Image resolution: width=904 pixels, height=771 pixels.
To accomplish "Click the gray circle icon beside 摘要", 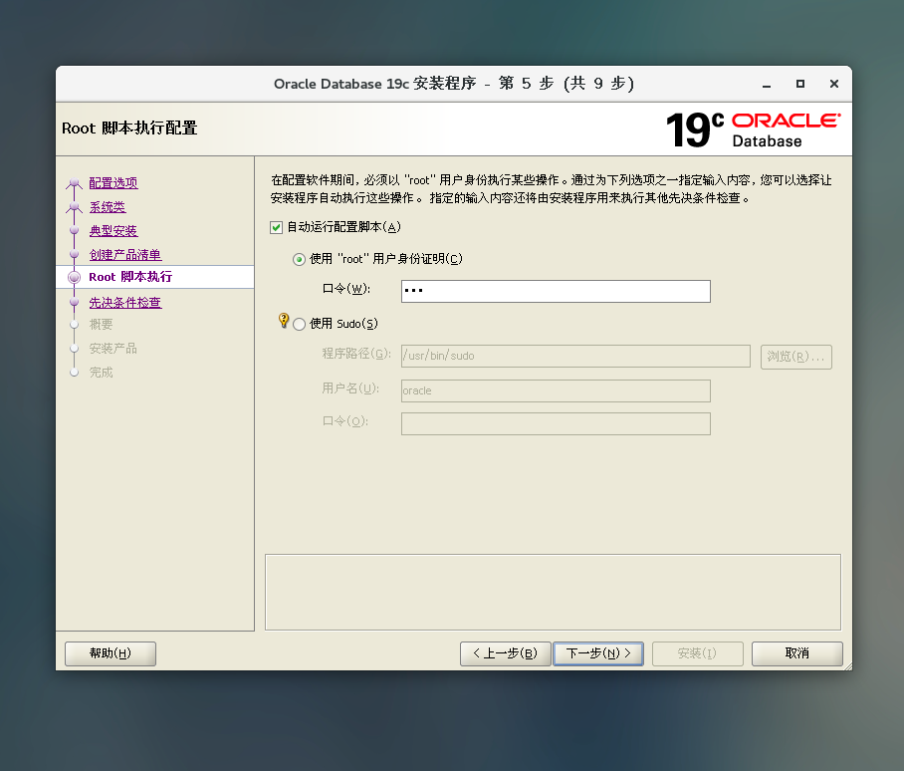I will click(74, 325).
